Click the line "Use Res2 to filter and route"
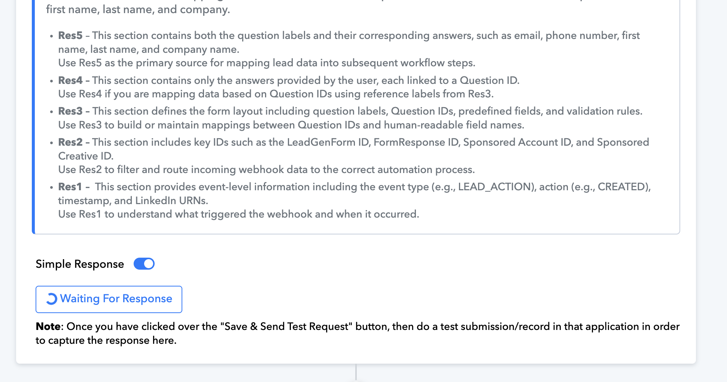Viewport: 727px width, 382px height. (x=267, y=170)
